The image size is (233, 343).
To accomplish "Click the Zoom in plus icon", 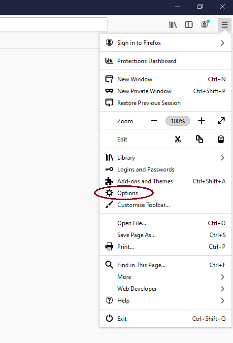I will coord(201,121).
